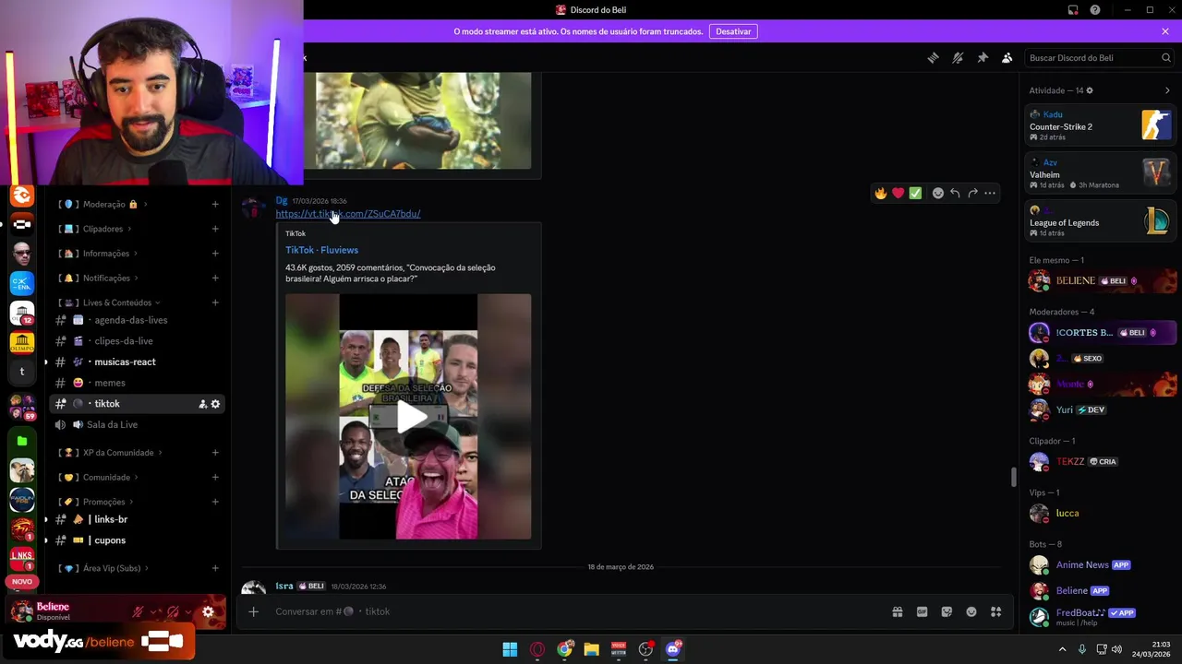
Task: Add channel to Promoções category plus
Action: point(215,502)
